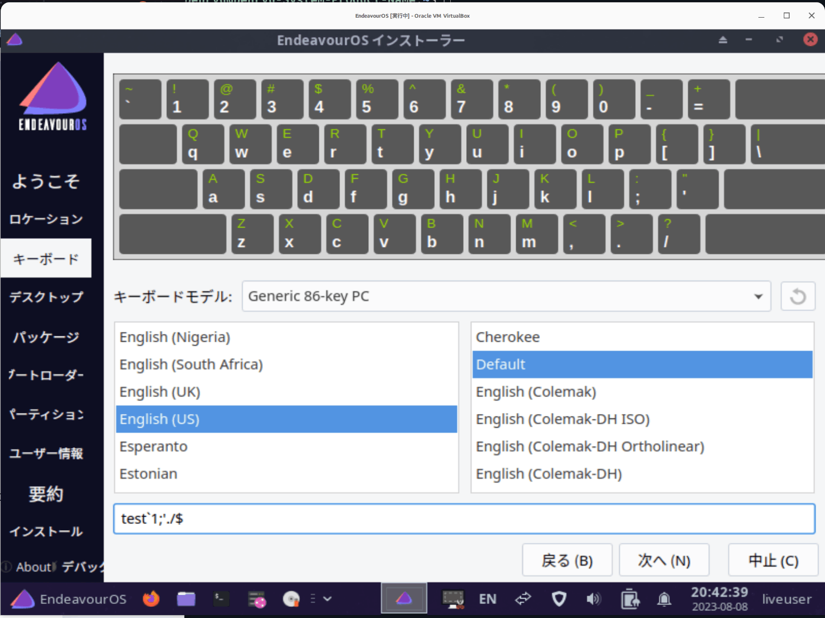This screenshot has width=825, height=618.
Task: Go to the ようこそ welcome step
Action: click(46, 181)
